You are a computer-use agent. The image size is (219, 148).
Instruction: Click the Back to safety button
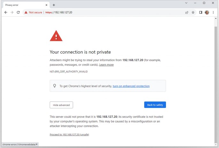(155, 105)
